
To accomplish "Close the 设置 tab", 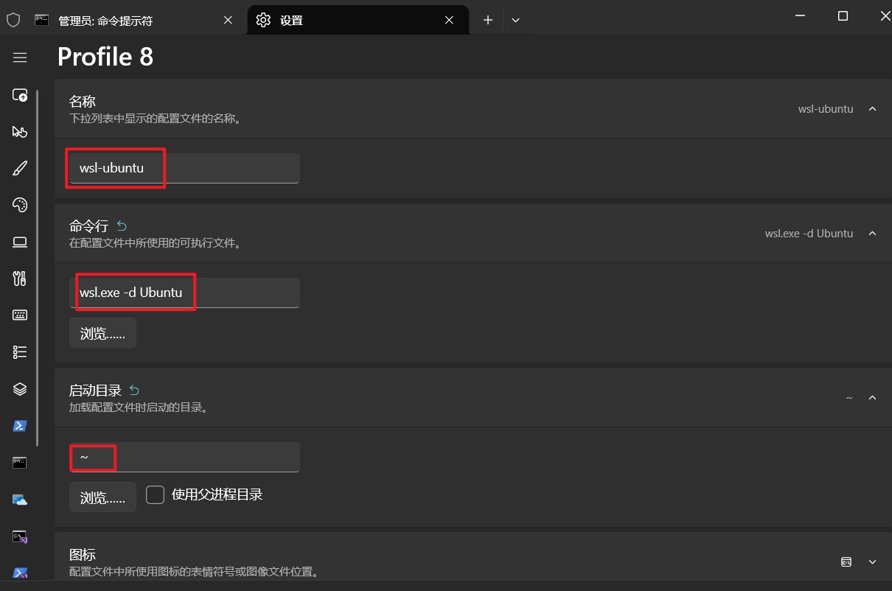I will pyautogui.click(x=449, y=21).
